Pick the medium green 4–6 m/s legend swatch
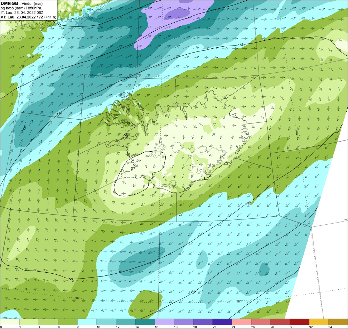 click(48, 322)
